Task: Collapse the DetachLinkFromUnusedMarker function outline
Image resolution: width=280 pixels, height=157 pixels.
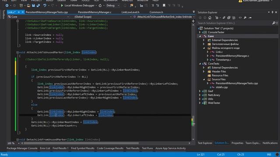Action: (x=17, y=140)
